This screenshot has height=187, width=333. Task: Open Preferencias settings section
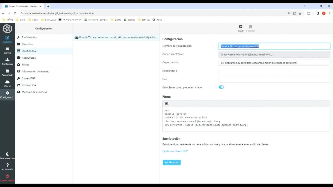click(44, 37)
